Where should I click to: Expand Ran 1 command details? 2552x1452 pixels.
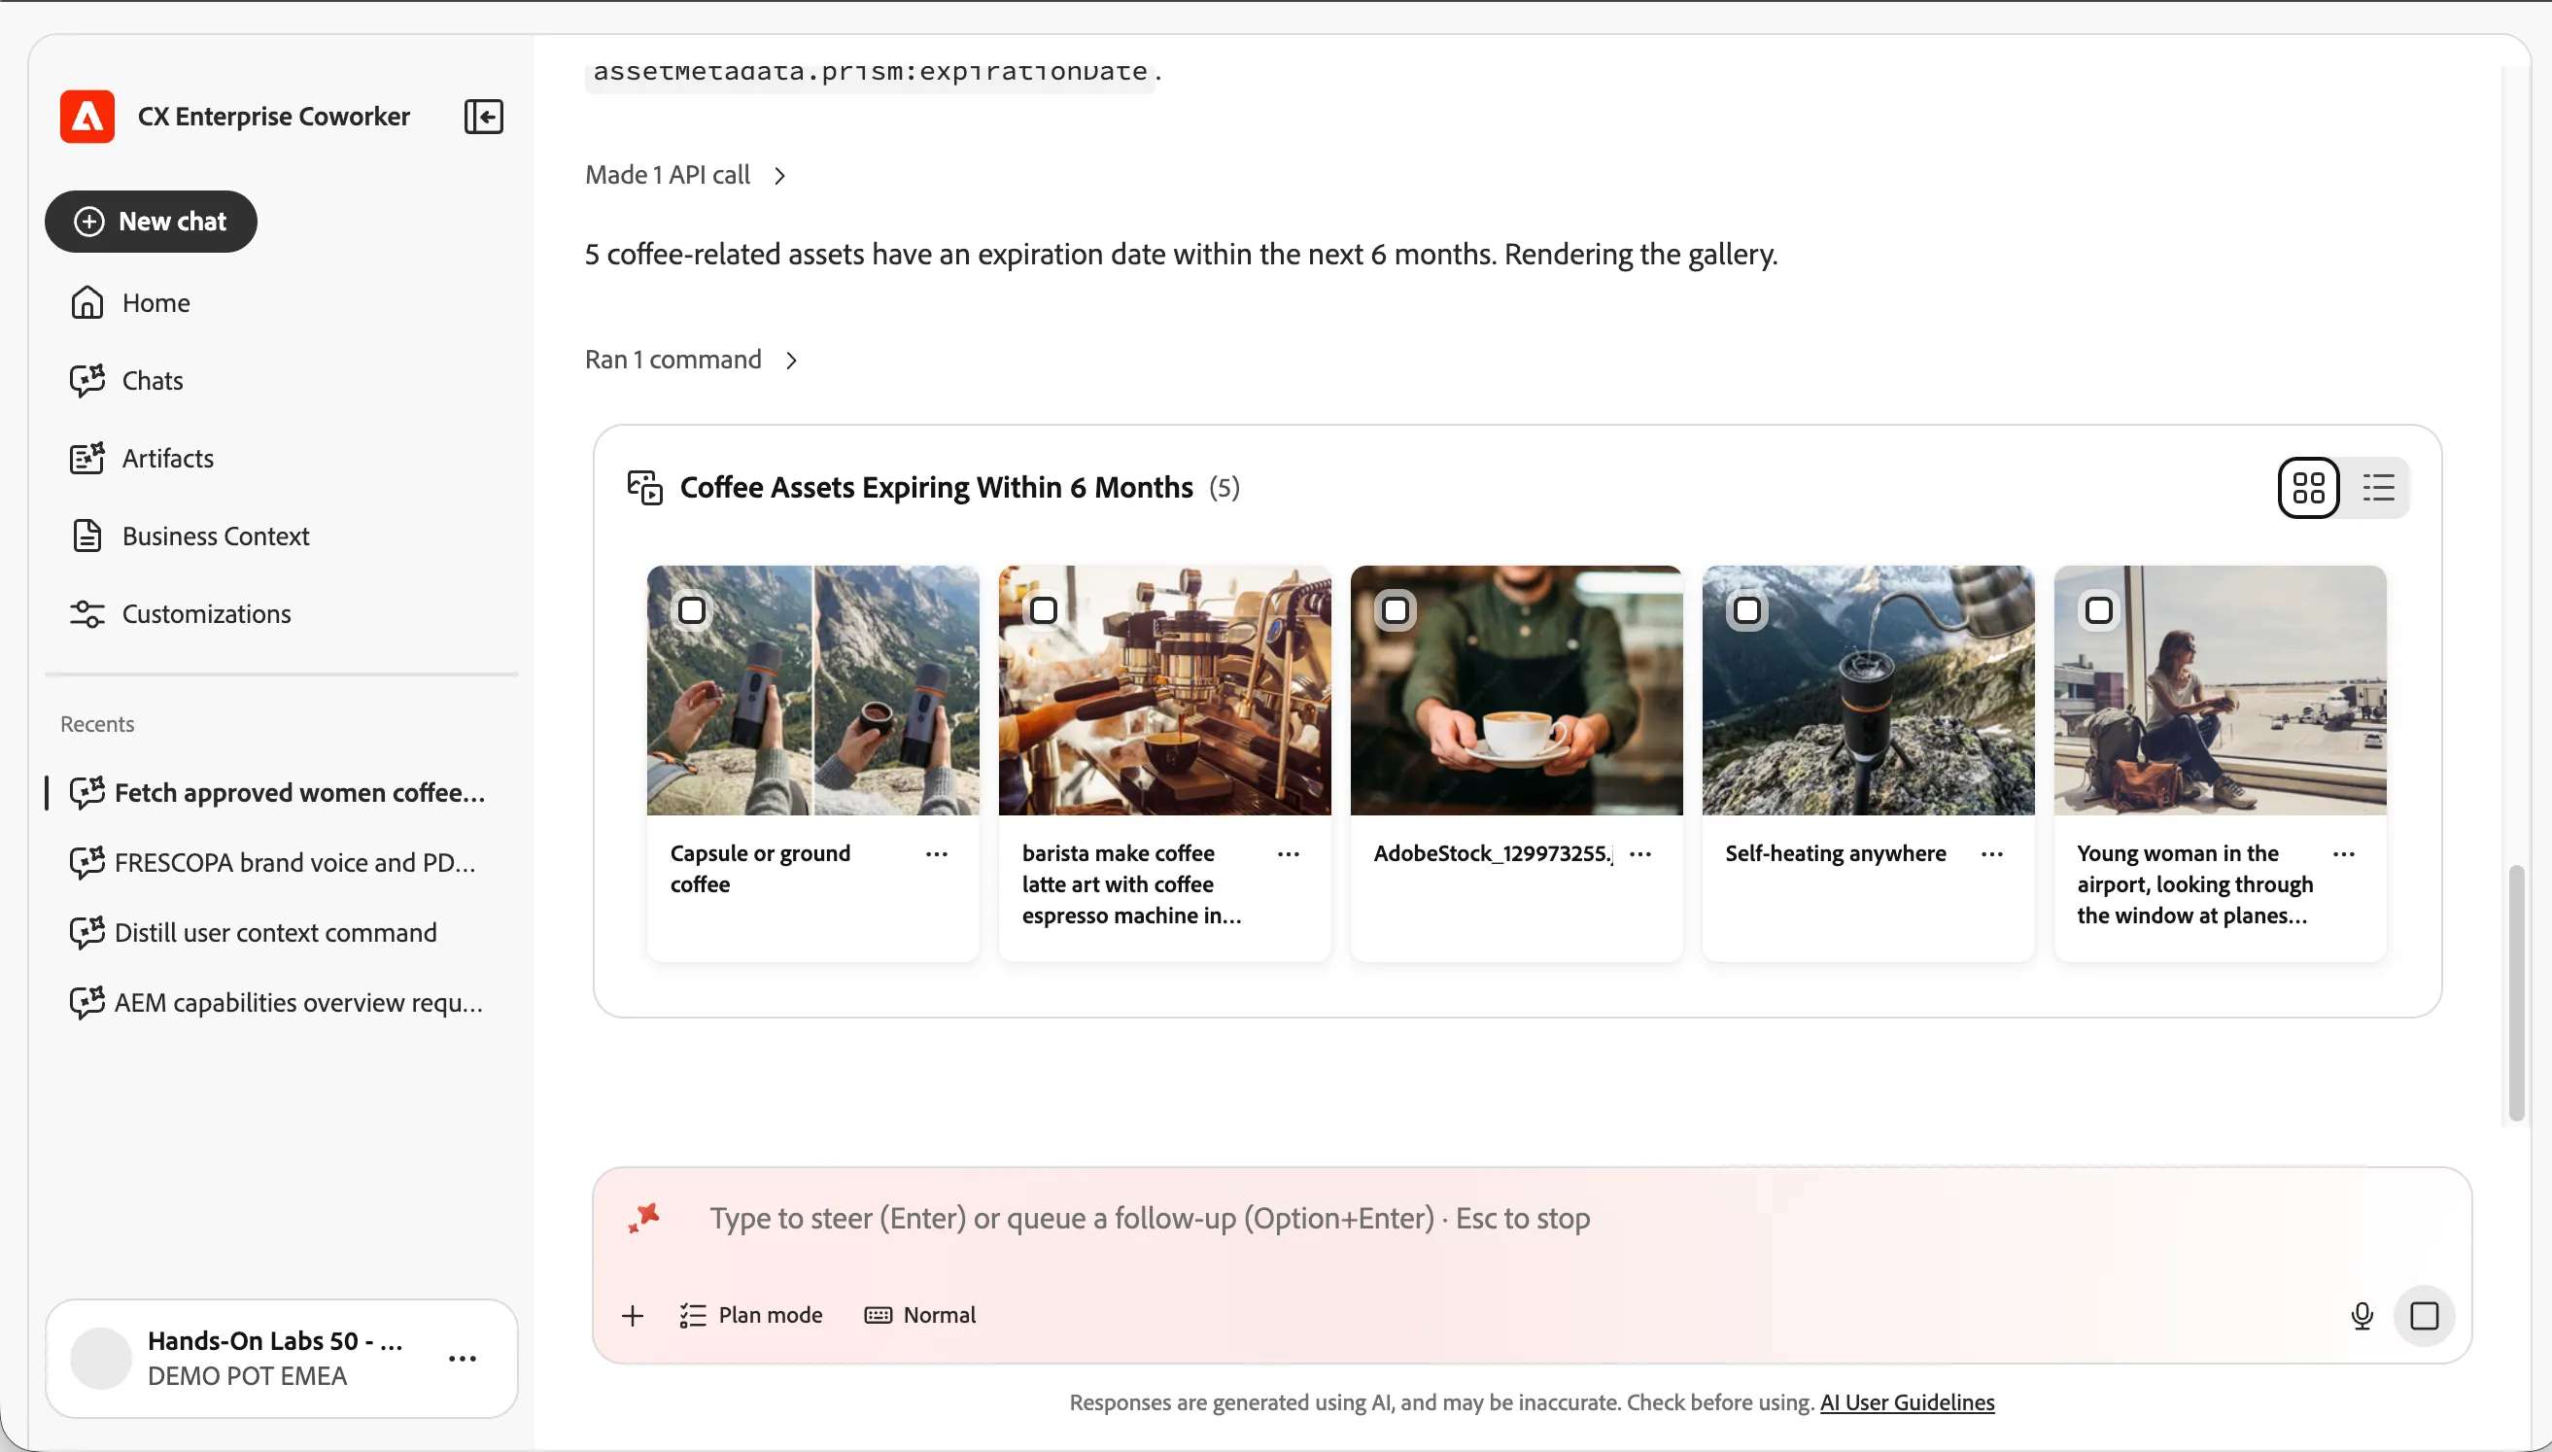[692, 360]
